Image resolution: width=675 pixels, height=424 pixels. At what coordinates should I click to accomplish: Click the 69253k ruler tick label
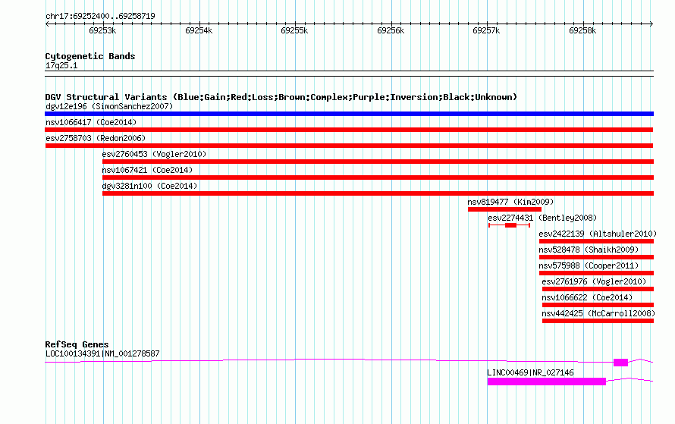pyautogui.click(x=102, y=30)
